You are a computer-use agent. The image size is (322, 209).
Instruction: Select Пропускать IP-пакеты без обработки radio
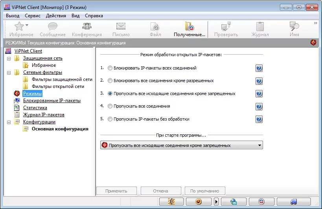pos(110,119)
